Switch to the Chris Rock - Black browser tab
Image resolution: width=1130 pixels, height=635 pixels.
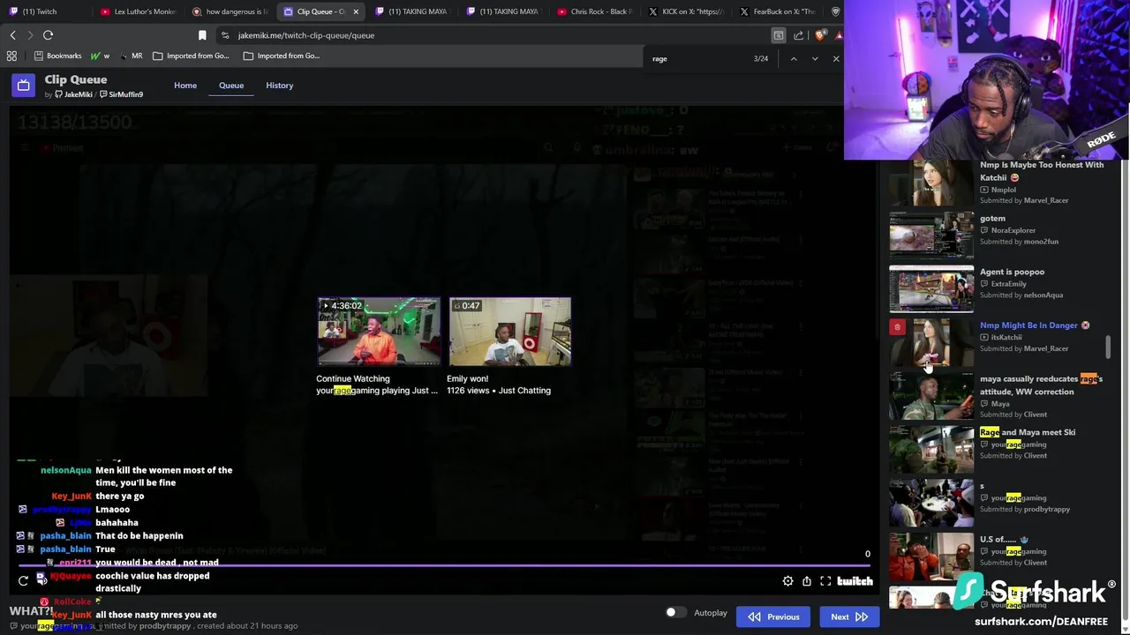(596, 11)
